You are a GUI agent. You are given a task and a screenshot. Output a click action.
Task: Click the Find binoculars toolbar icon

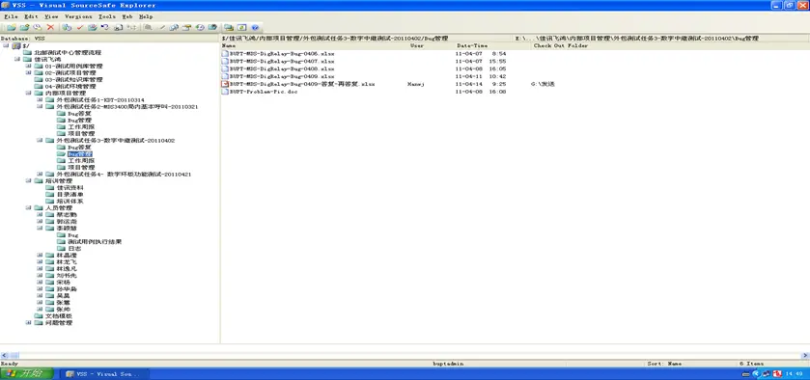coord(212,27)
